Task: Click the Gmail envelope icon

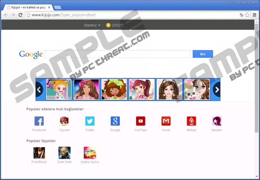Action: click(166, 121)
